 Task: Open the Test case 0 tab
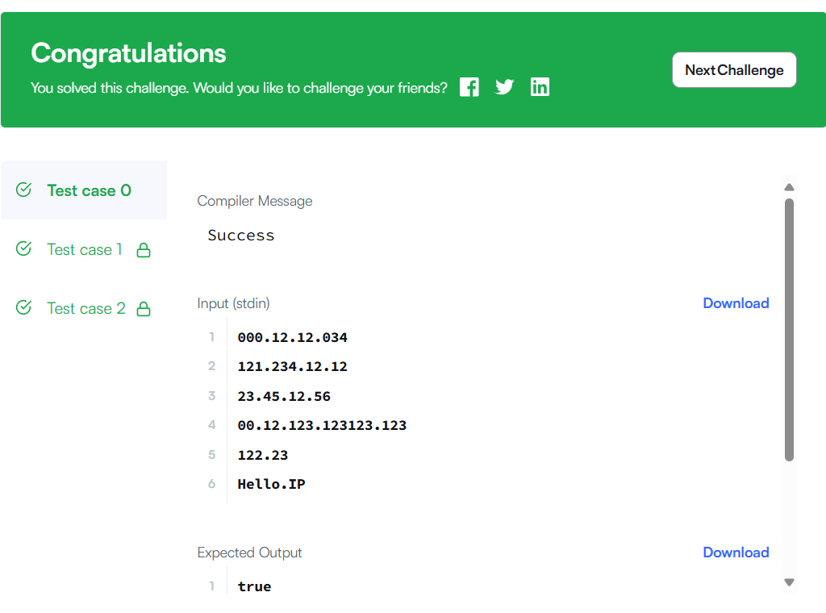pos(84,190)
